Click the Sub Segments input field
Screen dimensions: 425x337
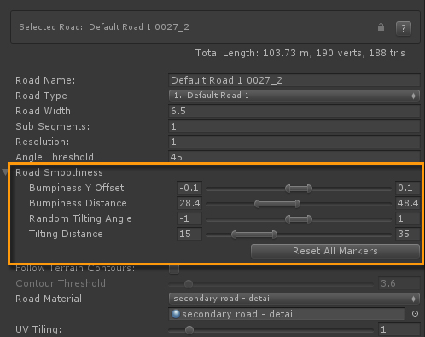click(x=294, y=126)
